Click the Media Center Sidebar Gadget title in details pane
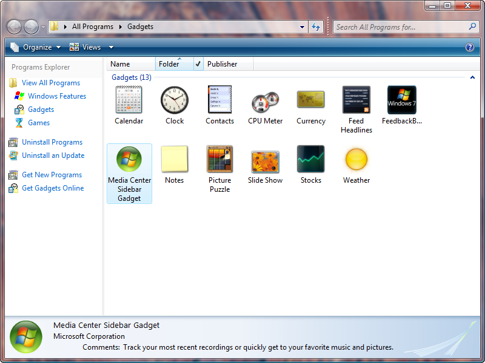This screenshot has width=485, height=363. tap(107, 325)
